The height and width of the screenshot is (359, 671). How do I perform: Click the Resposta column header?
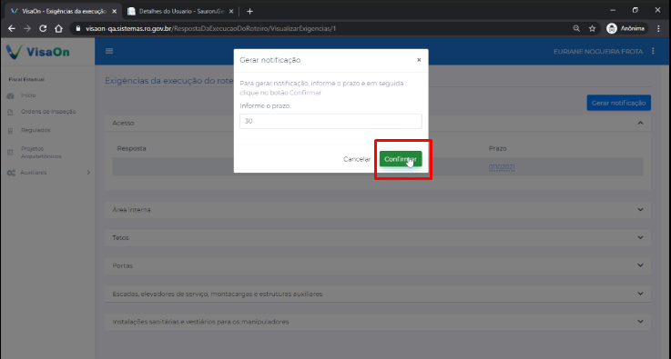tap(131, 148)
